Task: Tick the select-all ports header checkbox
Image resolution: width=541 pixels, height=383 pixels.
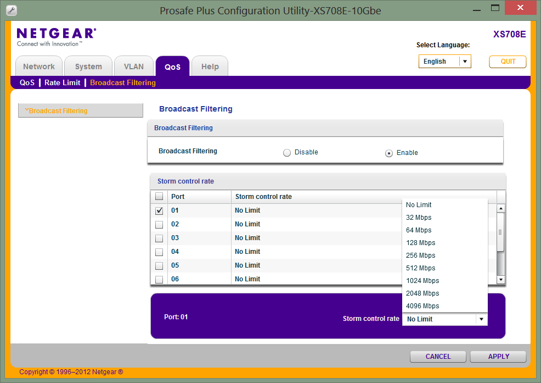Action: point(159,196)
